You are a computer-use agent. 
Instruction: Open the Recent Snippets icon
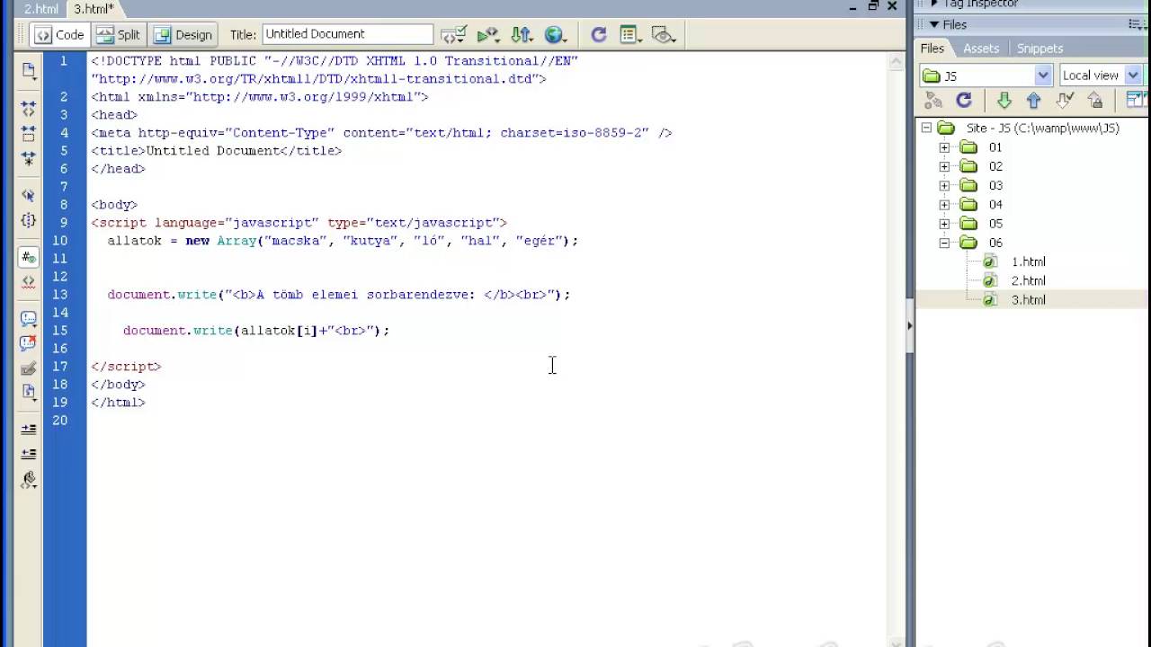(28, 392)
